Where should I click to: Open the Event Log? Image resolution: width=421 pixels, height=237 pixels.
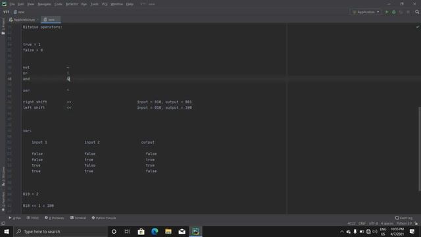click(x=404, y=218)
